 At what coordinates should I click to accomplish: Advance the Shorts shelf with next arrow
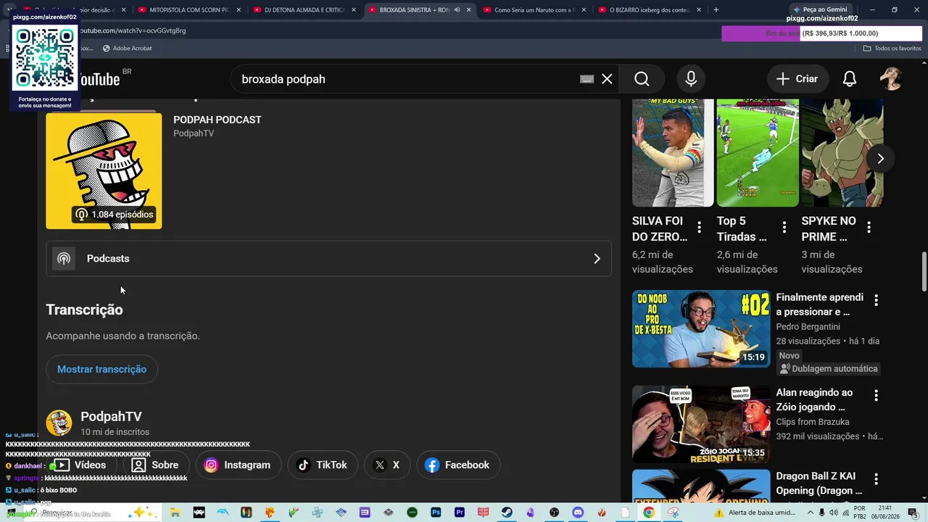(880, 159)
